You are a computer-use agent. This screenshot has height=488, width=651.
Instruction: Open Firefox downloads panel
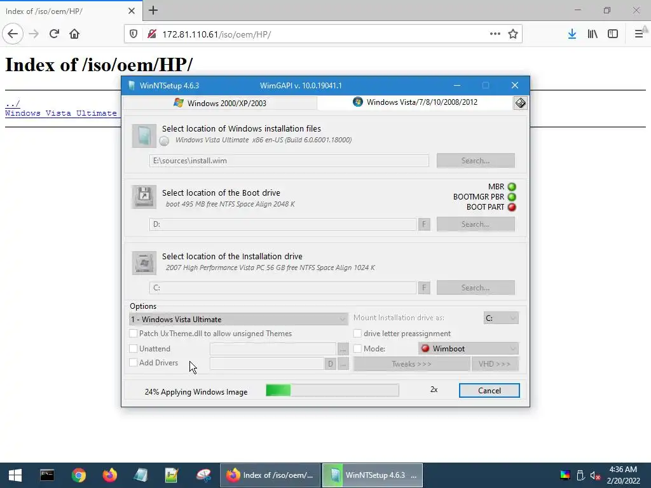(x=572, y=34)
